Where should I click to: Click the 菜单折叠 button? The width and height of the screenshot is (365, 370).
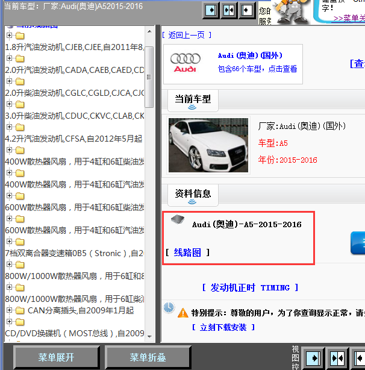(x=148, y=357)
